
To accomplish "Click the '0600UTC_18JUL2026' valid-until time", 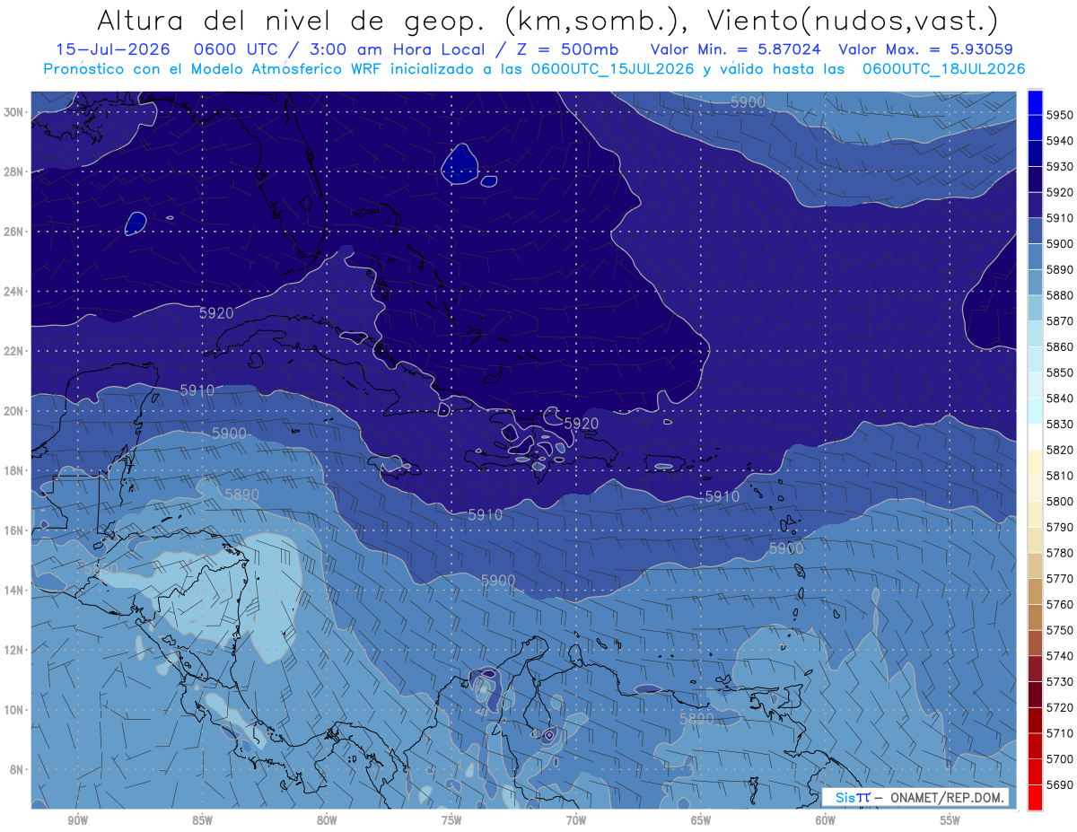I will point(944,68).
